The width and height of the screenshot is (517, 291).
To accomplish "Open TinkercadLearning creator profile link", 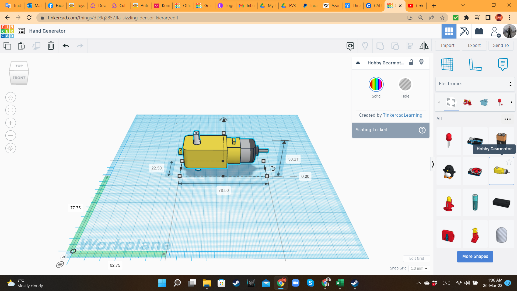I will click(x=402, y=115).
